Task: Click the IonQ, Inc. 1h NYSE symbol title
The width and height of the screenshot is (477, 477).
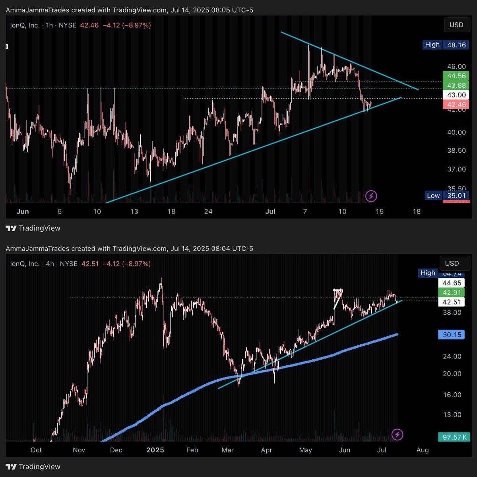Action: point(44,25)
